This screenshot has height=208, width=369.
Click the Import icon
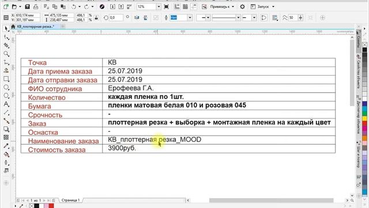coord(112,6)
